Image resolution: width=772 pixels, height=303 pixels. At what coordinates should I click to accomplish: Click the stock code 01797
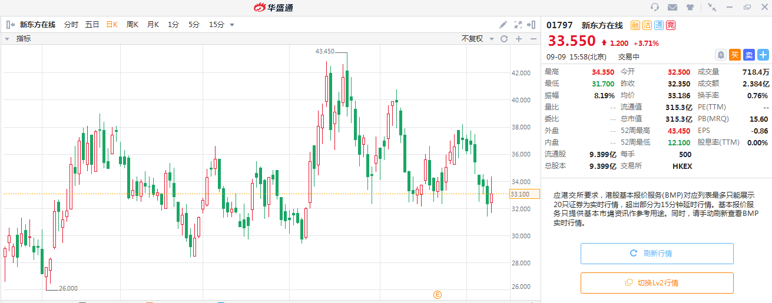click(x=559, y=25)
